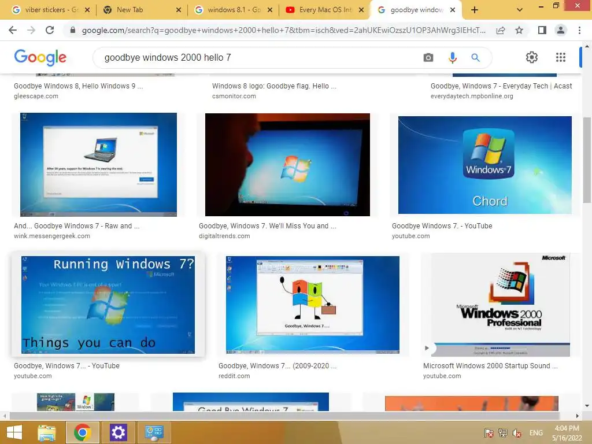Go to the Google logo homepage

[40, 57]
